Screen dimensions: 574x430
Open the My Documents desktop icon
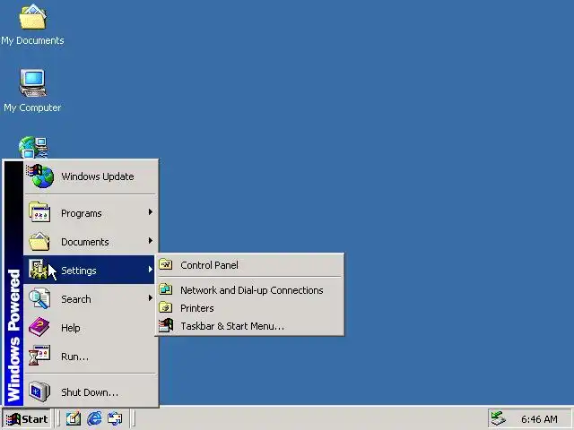click(x=32, y=25)
